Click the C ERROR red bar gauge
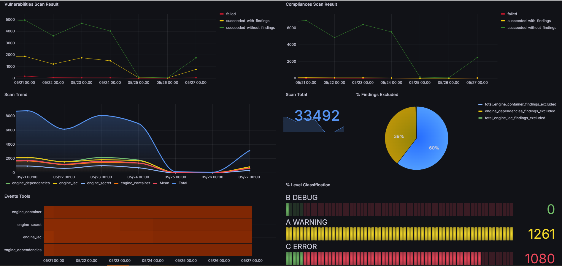The image size is (562, 266). click(399, 258)
